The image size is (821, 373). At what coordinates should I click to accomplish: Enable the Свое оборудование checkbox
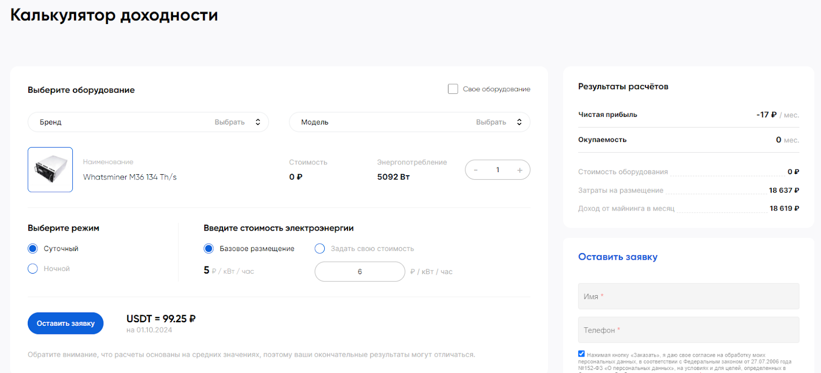[453, 89]
